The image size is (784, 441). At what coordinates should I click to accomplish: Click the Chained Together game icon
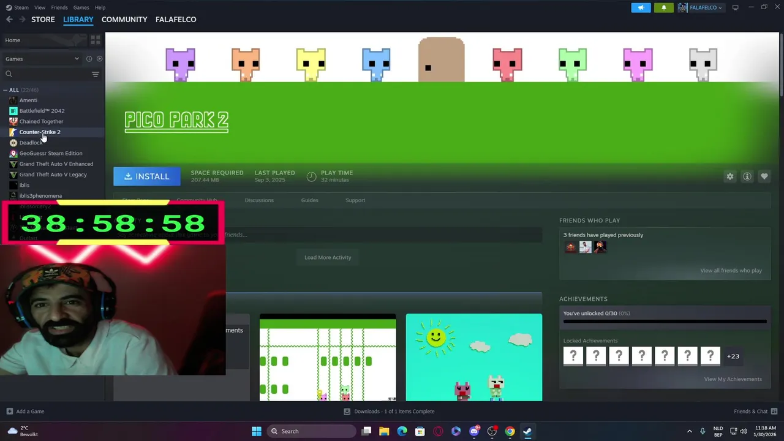[13, 121]
